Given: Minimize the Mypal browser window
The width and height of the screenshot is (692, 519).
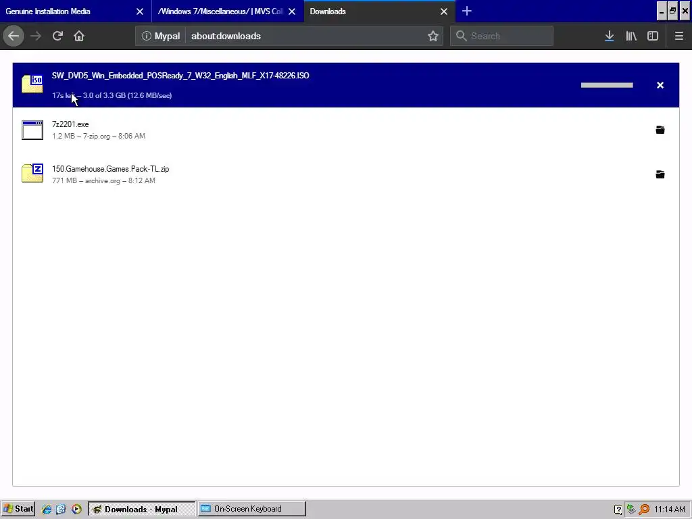Looking at the screenshot, I should 661,11.
